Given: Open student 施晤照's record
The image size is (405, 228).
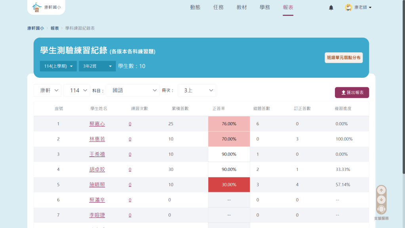Looking at the screenshot, I should point(97,185).
